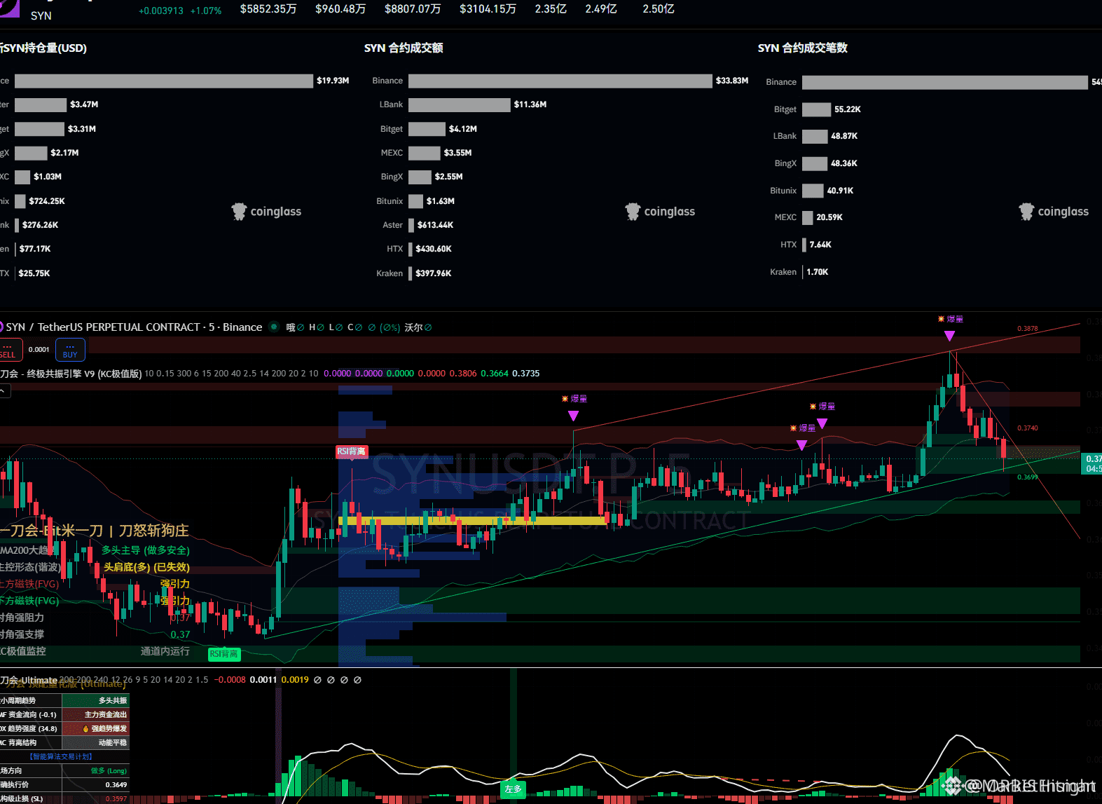Click the SYN持仓量(USD) chart title
Image resolution: width=1102 pixels, height=804 pixels.
43,48
